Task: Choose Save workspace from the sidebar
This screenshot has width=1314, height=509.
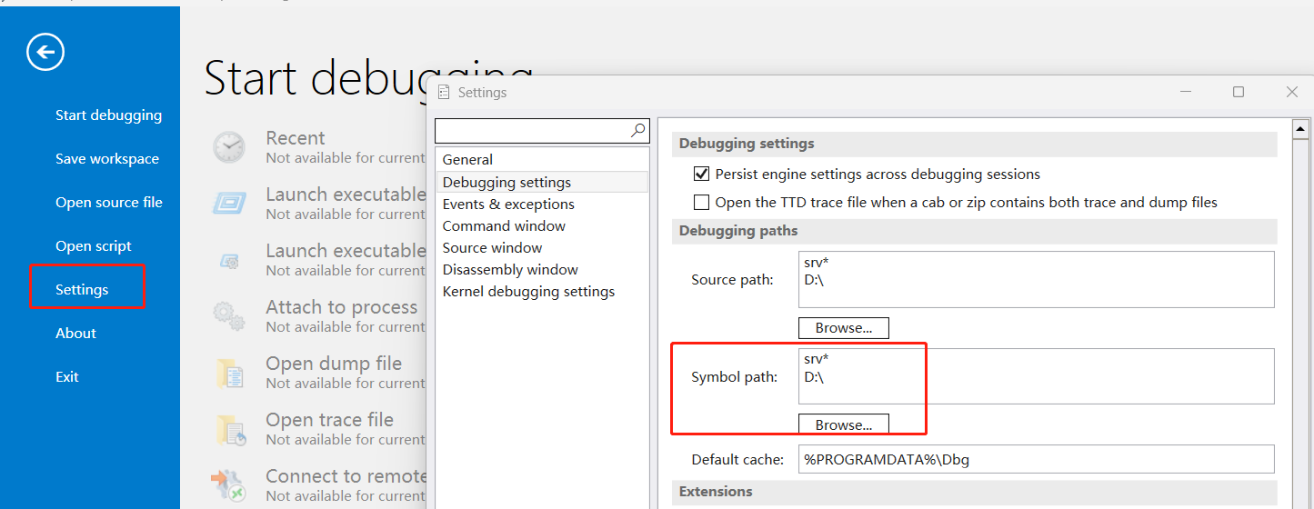Action: [106, 159]
